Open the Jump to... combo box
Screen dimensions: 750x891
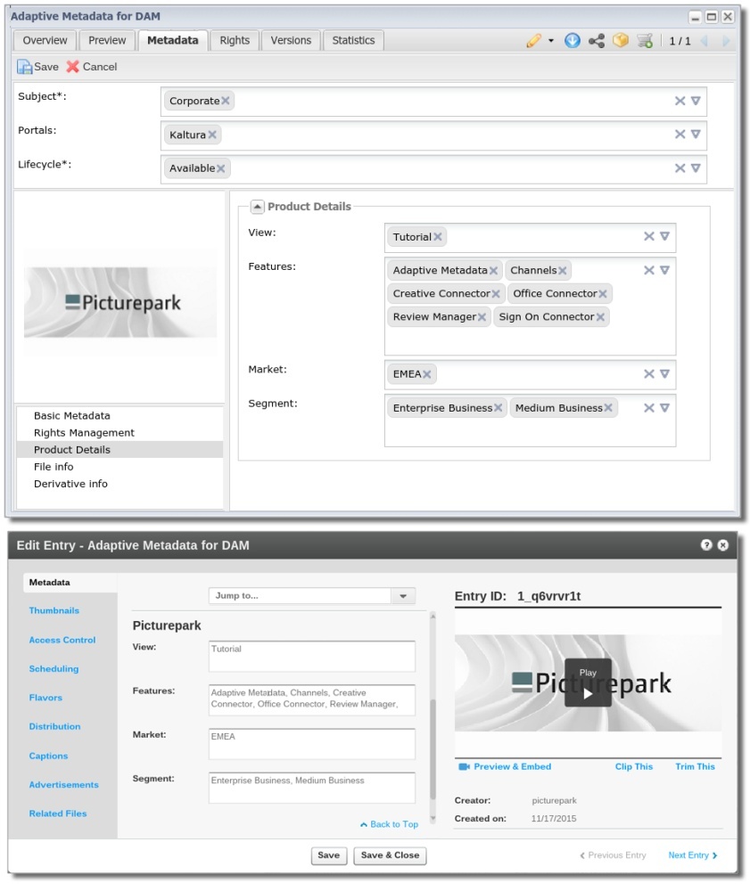pos(311,595)
